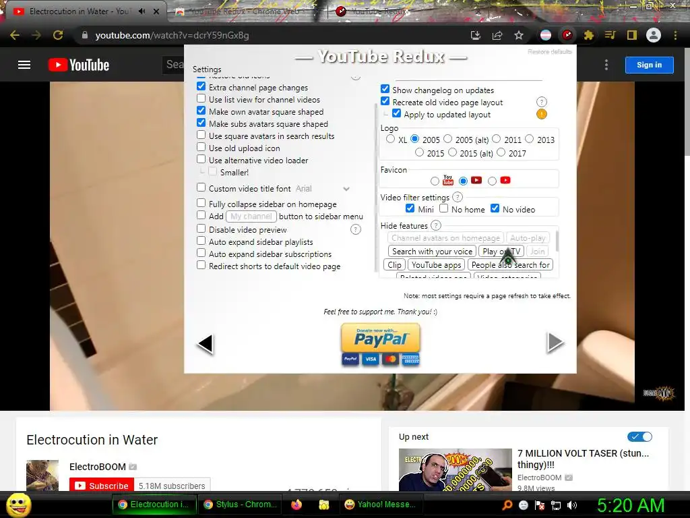Image resolution: width=690 pixels, height=518 pixels.
Task: Open the ElectroBOOM channel avatar
Action: coord(42,476)
